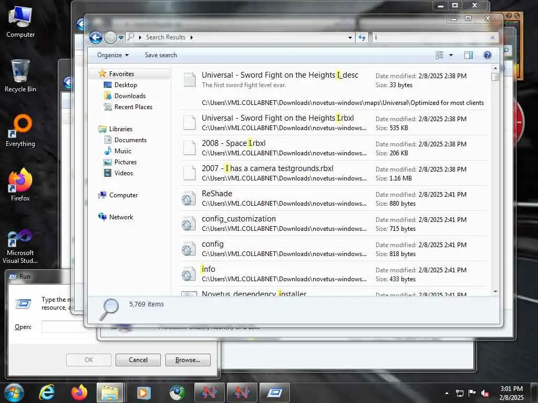The image size is (538, 403).
Task: Open Explorer Help icon
Action: (x=487, y=55)
